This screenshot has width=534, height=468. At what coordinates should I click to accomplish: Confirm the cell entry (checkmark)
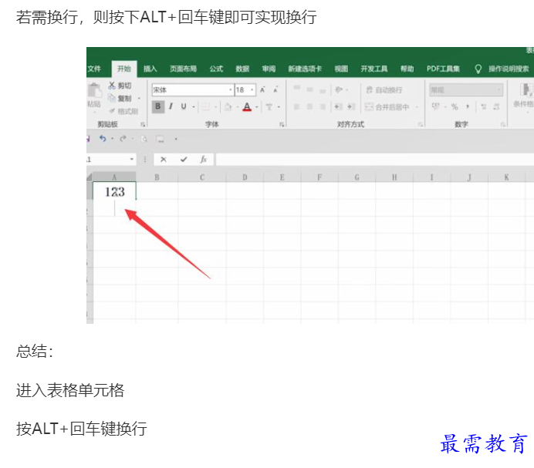point(184,160)
